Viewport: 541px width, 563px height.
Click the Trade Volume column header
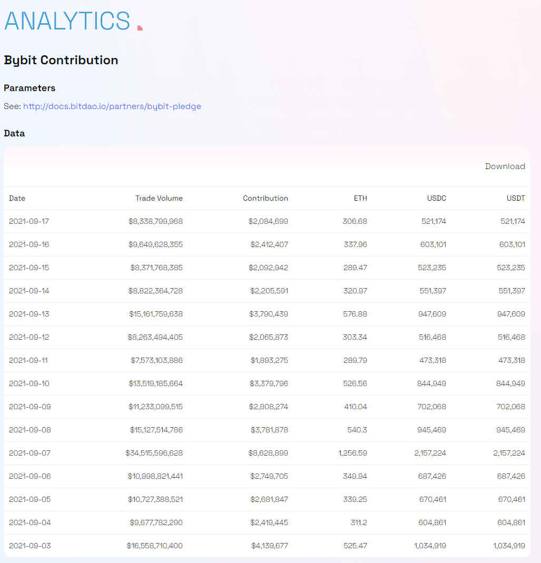pyautogui.click(x=159, y=198)
